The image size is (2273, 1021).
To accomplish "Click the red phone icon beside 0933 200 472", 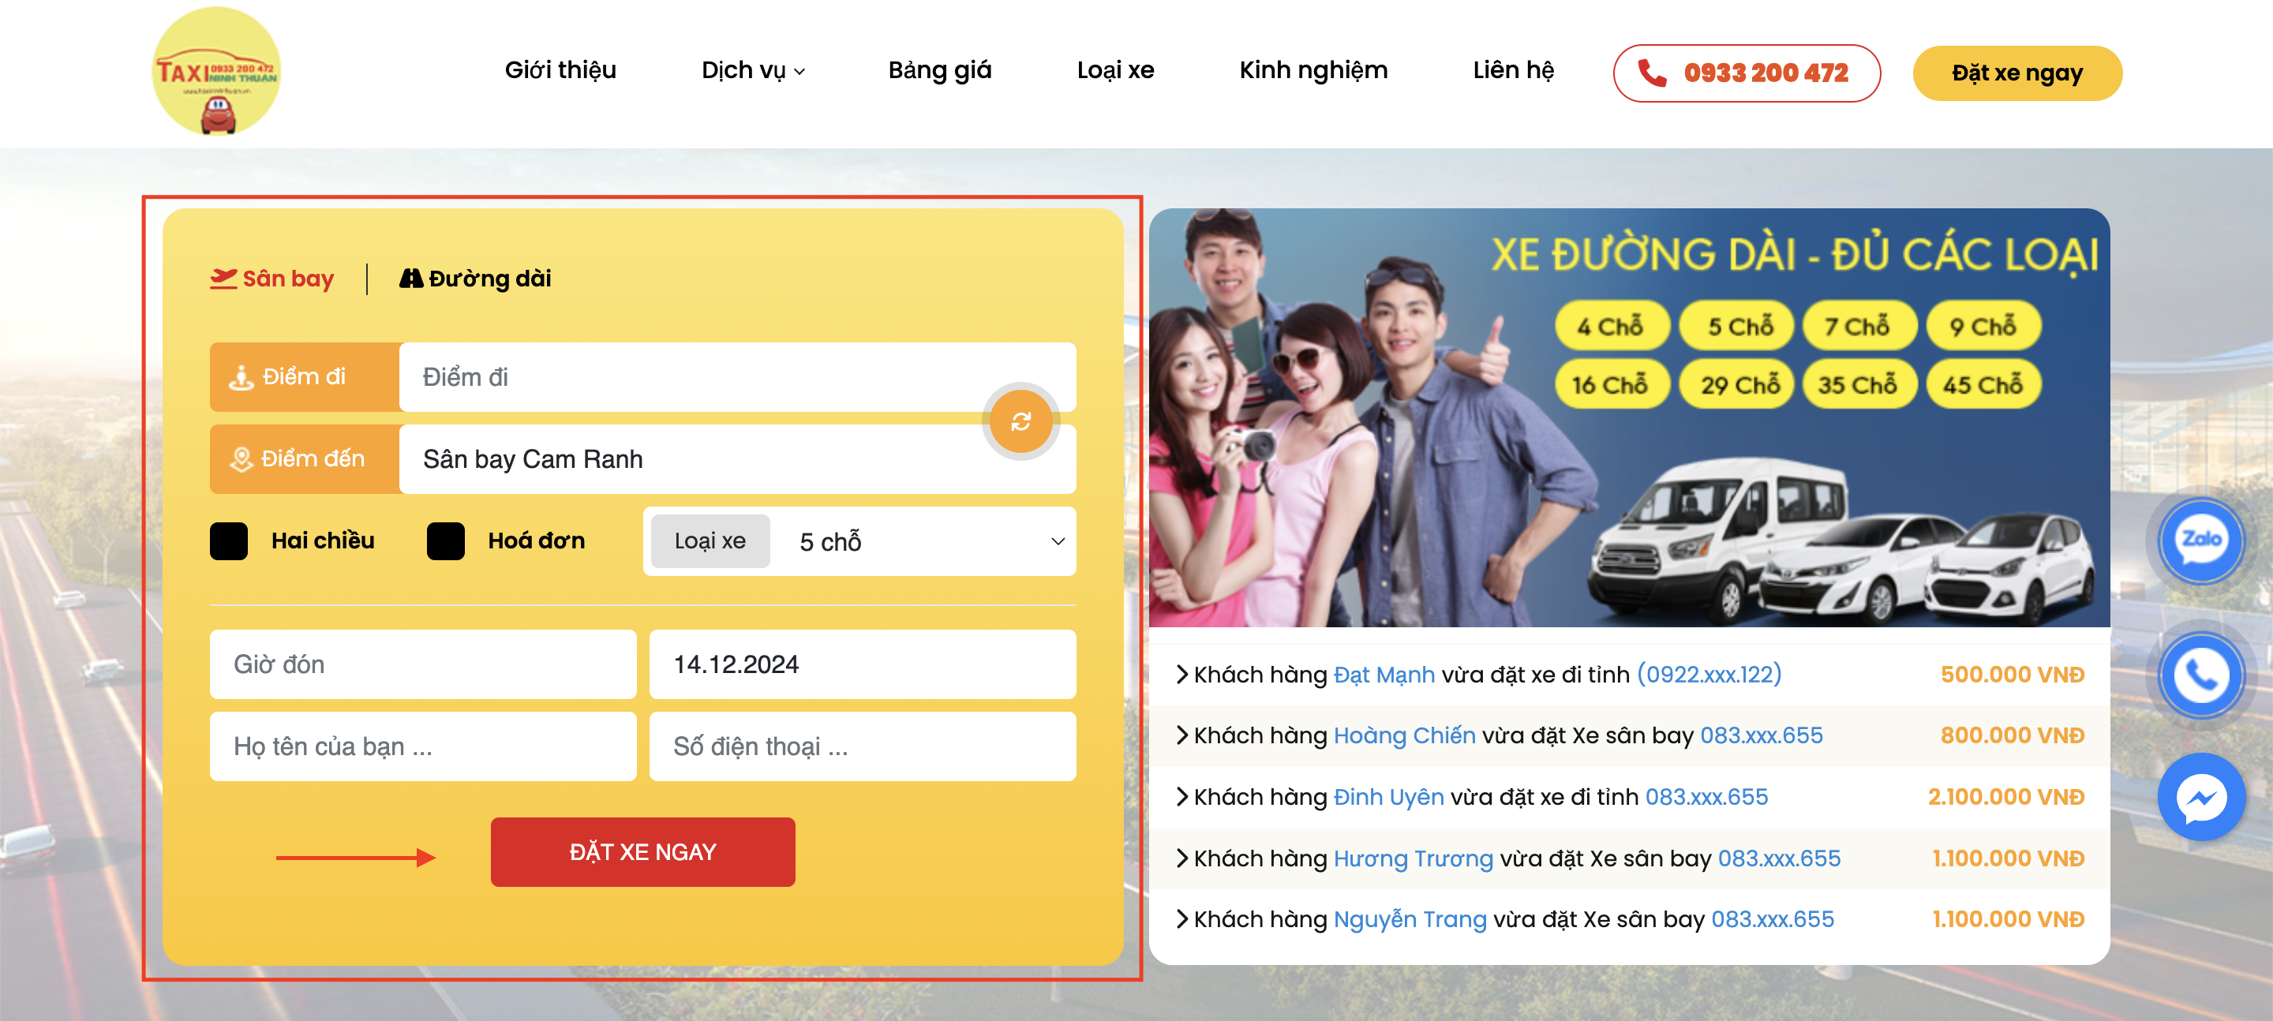I will 1652,73.
